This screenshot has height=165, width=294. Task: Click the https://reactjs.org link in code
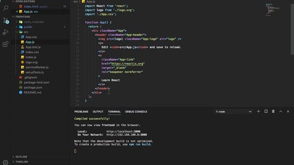pos(127,64)
